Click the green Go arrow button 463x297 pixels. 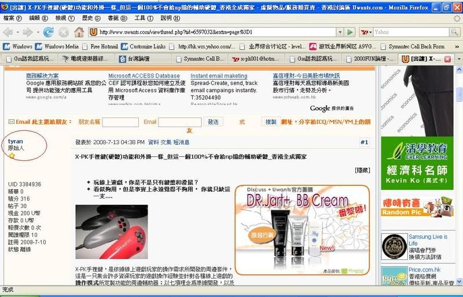(x=350, y=32)
